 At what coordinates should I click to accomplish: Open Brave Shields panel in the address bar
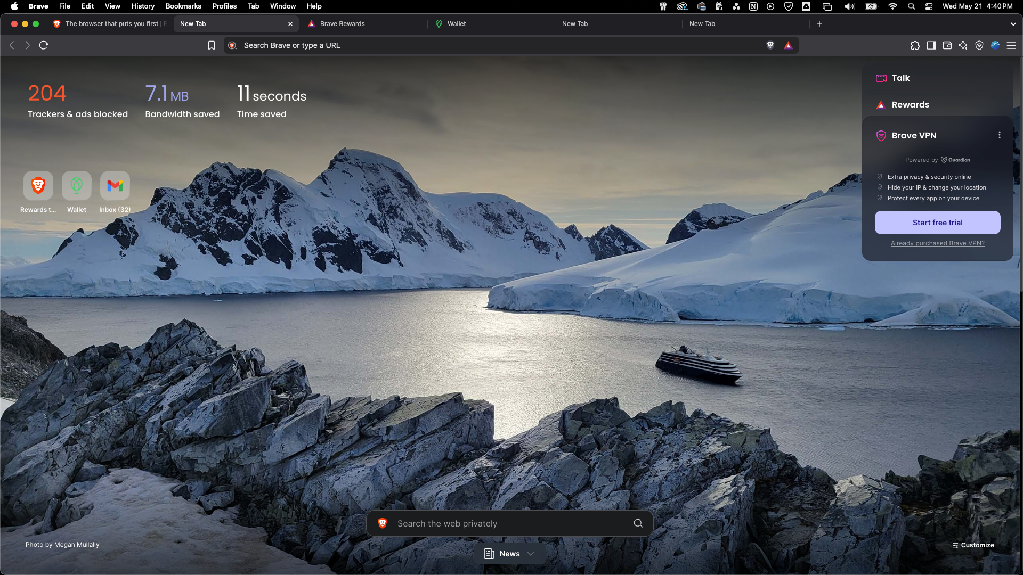[x=770, y=45]
